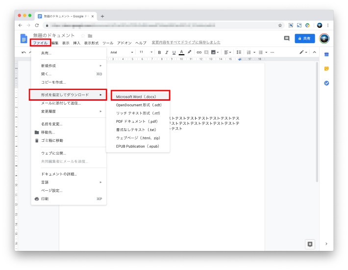Open the text alignment dropdown
The height and width of the screenshot is (270, 348).
click(x=227, y=52)
